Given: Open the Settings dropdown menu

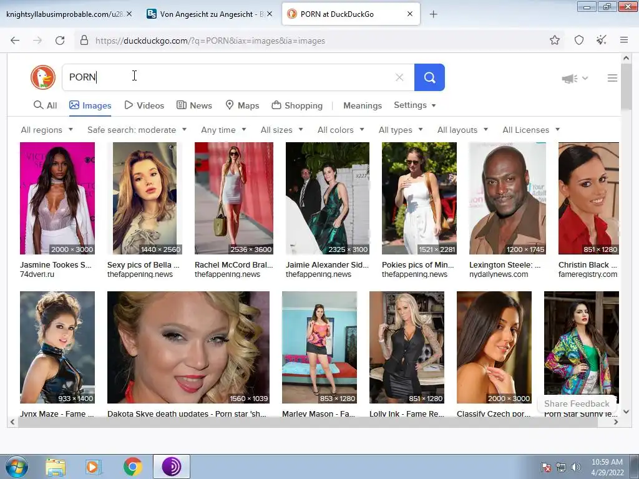Looking at the screenshot, I should click(415, 105).
